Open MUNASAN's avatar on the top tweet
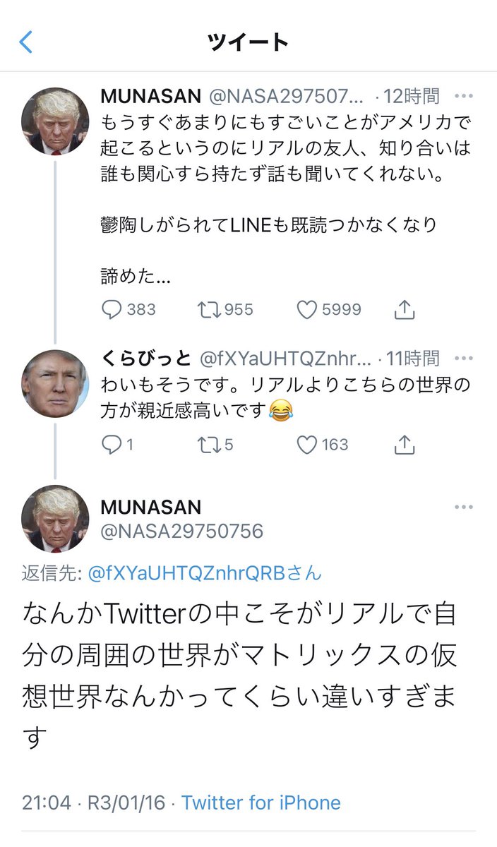This screenshot has height=847, width=497. (x=55, y=121)
